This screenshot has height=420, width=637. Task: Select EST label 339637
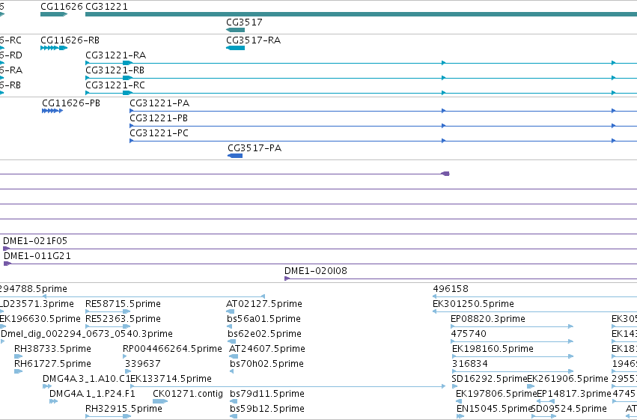[142, 364]
